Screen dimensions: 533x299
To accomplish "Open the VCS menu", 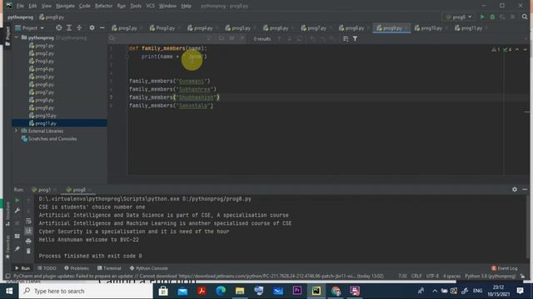I will (x=150, y=6).
